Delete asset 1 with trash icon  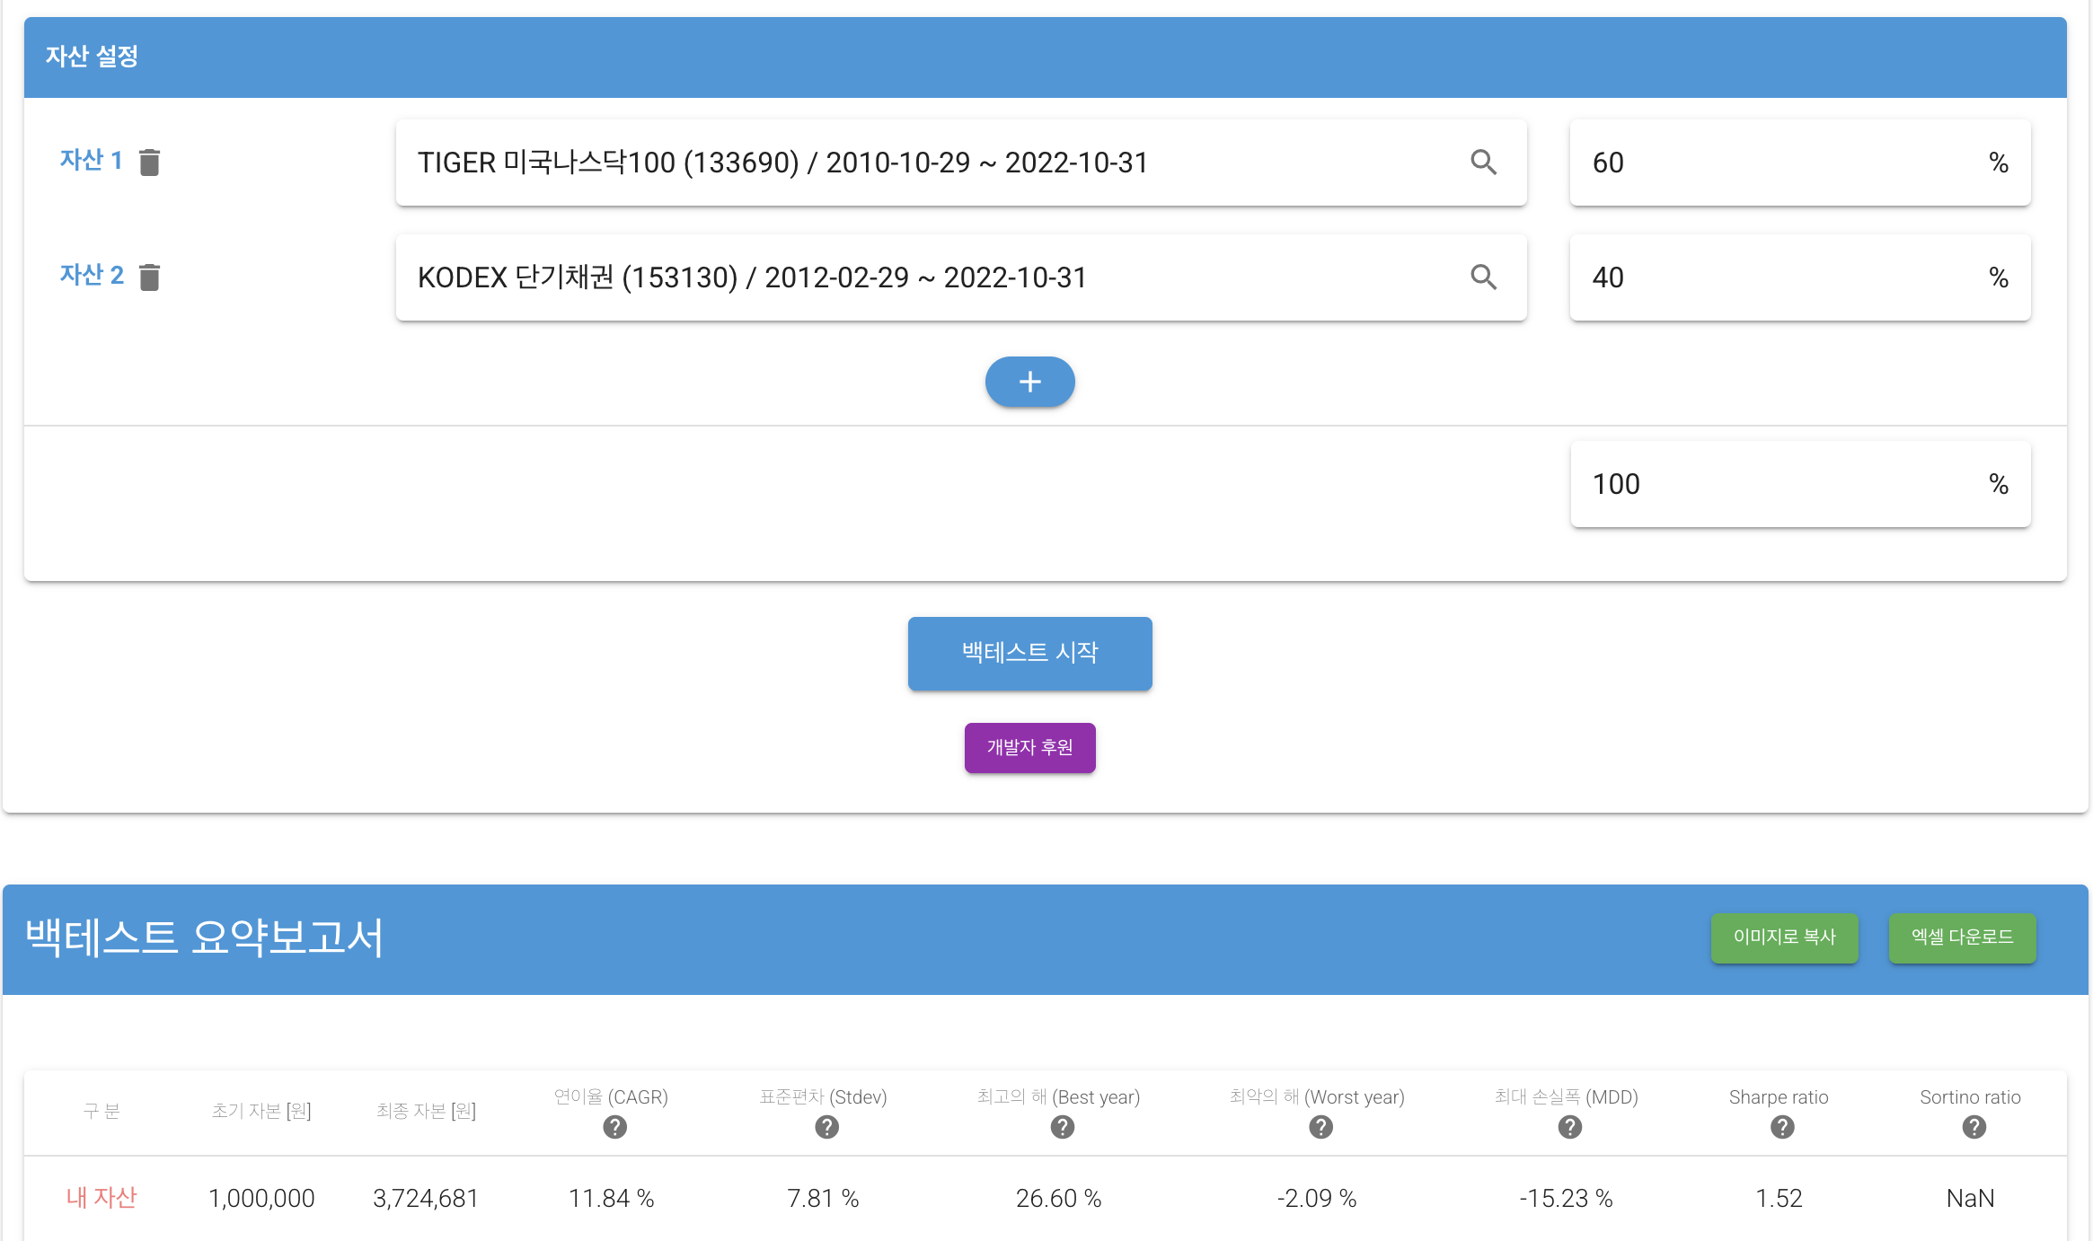tap(149, 163)
